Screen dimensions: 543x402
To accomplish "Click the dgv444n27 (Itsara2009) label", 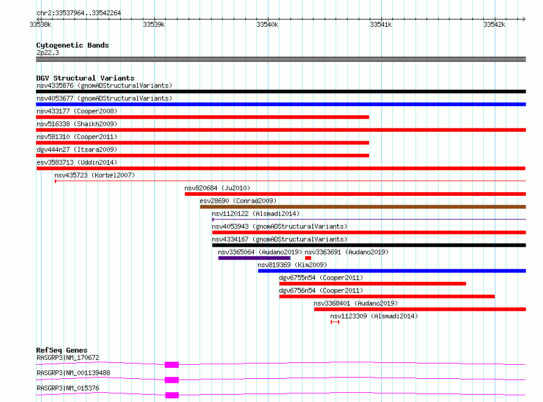I will coord(77,149).
